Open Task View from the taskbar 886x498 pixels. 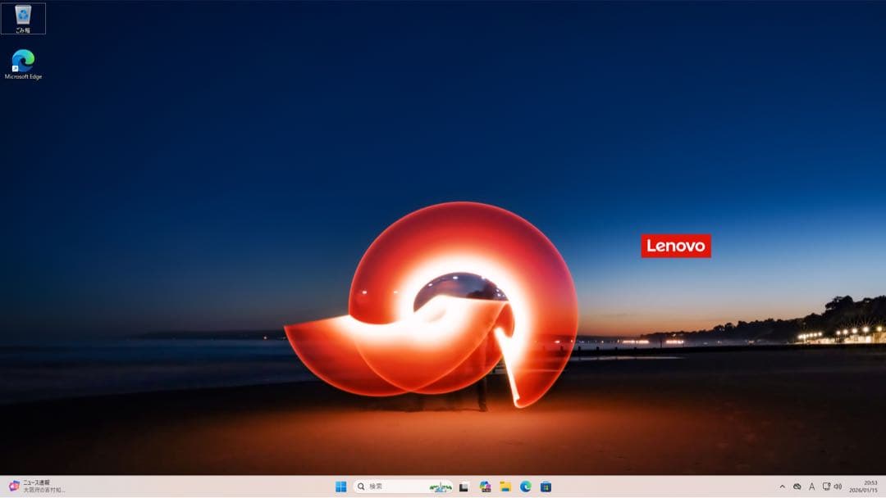pos(464,486)
